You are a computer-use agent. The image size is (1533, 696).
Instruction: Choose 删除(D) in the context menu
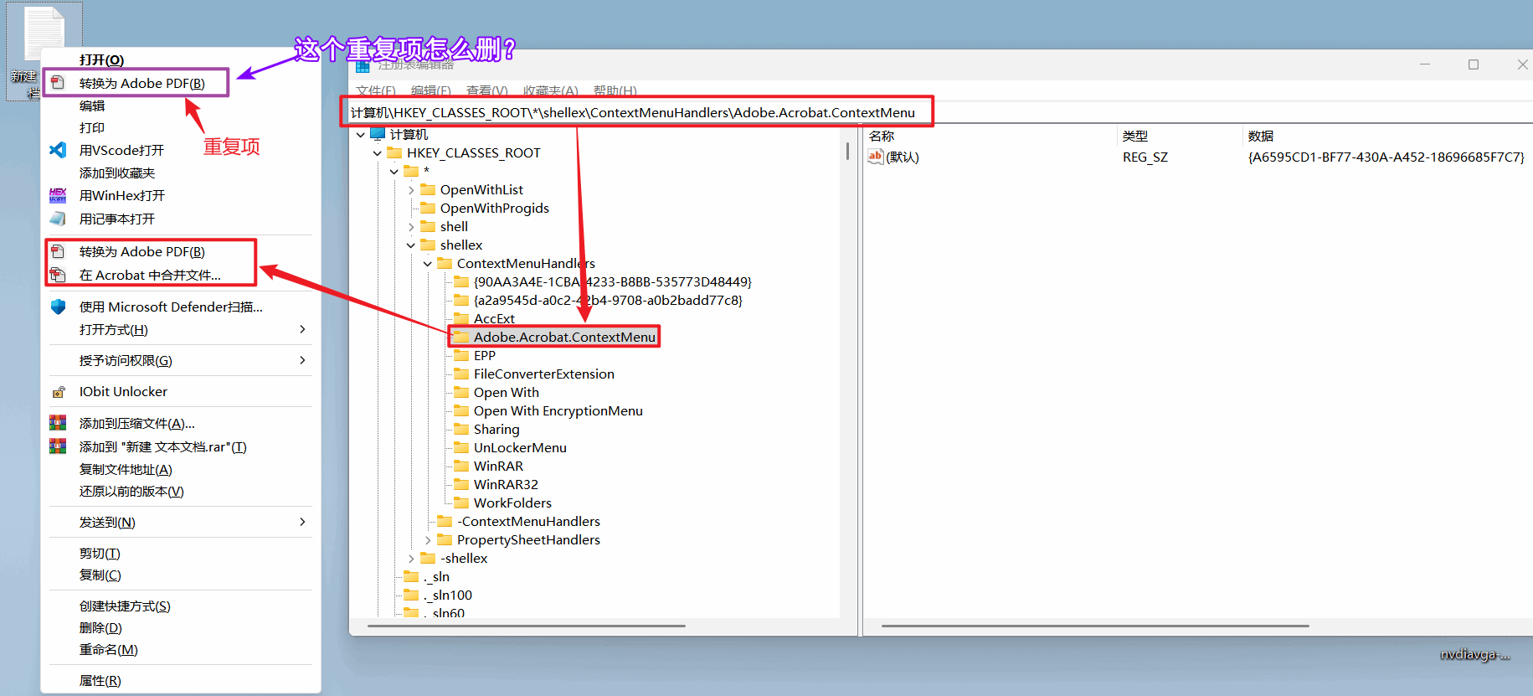(181, 628)
